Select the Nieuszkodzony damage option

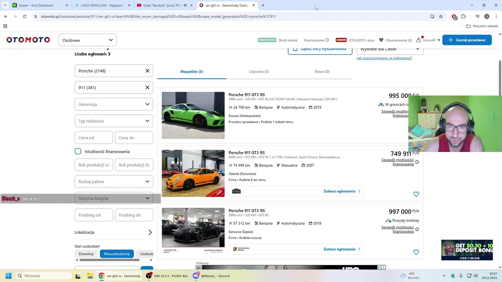(x=117, y=254)
